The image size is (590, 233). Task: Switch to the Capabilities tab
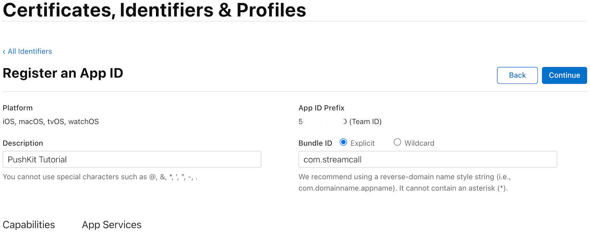point(29,225)
